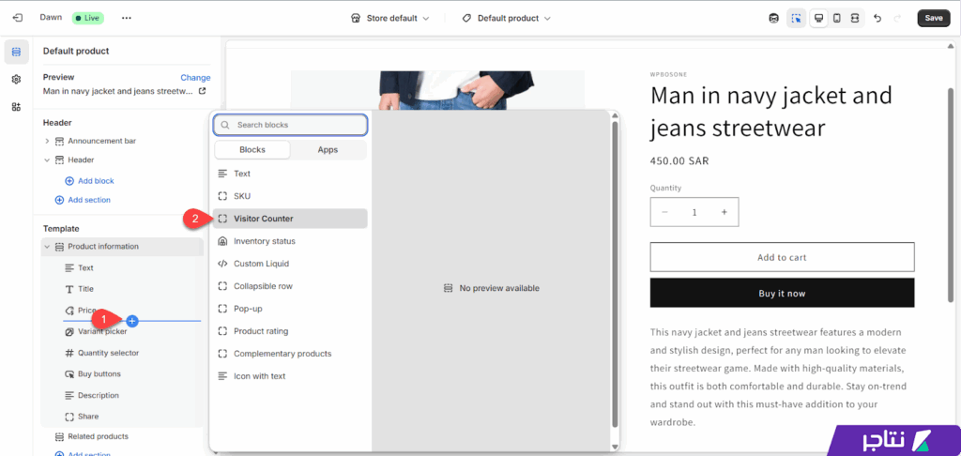Click the exit editor icon
961x456 pixels.
17,18
